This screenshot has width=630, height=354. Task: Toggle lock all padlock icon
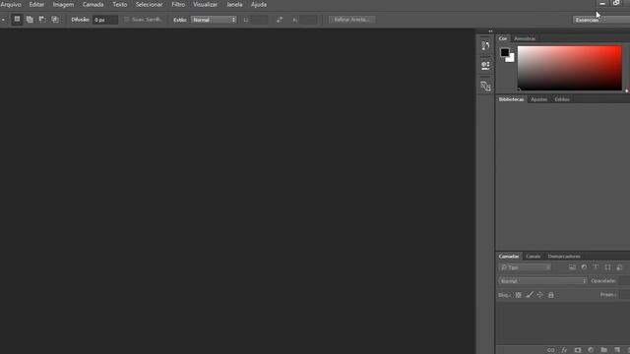551,295
